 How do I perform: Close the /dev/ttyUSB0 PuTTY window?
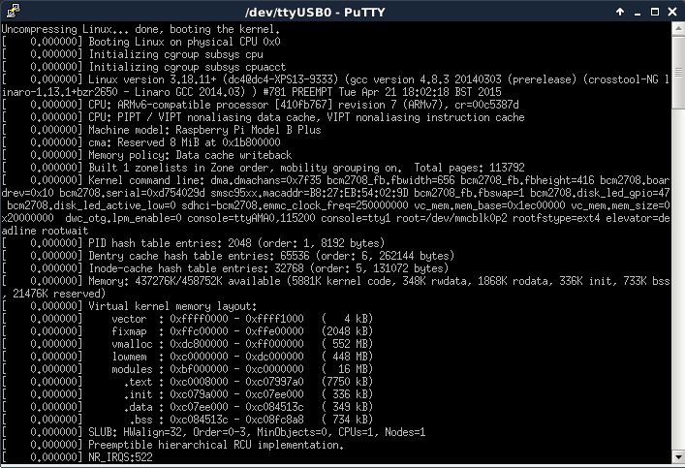click(673, 10)
